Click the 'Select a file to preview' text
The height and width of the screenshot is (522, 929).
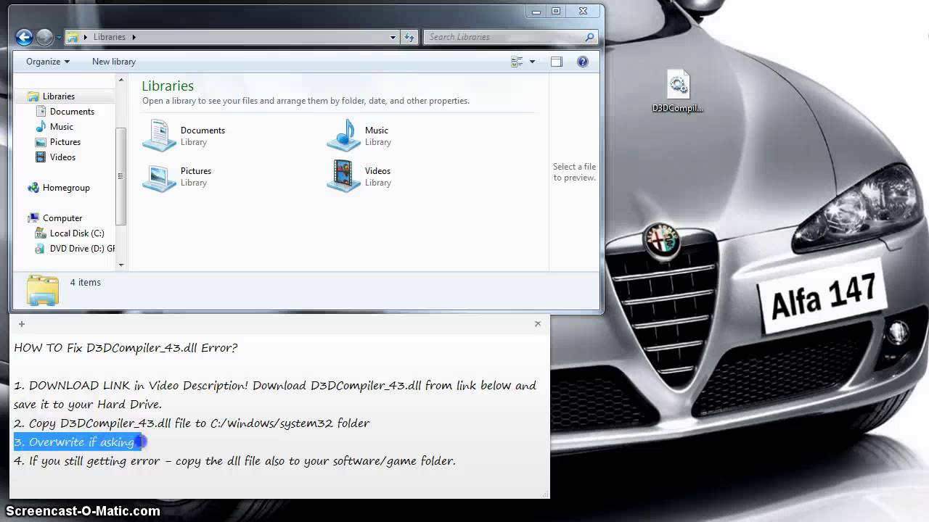click(574, 172)
